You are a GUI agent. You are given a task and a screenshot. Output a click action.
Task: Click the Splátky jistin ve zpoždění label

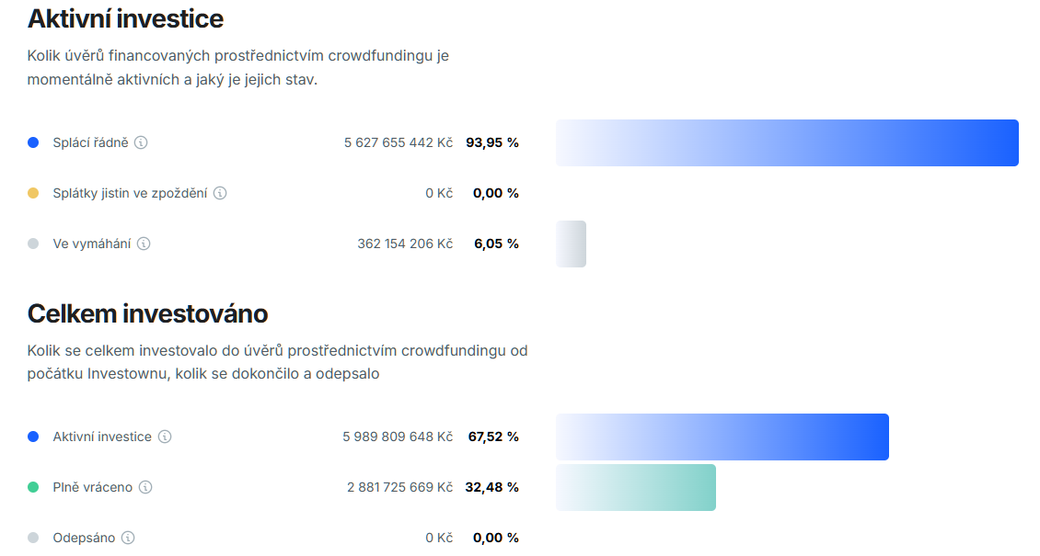pos(130,193)
